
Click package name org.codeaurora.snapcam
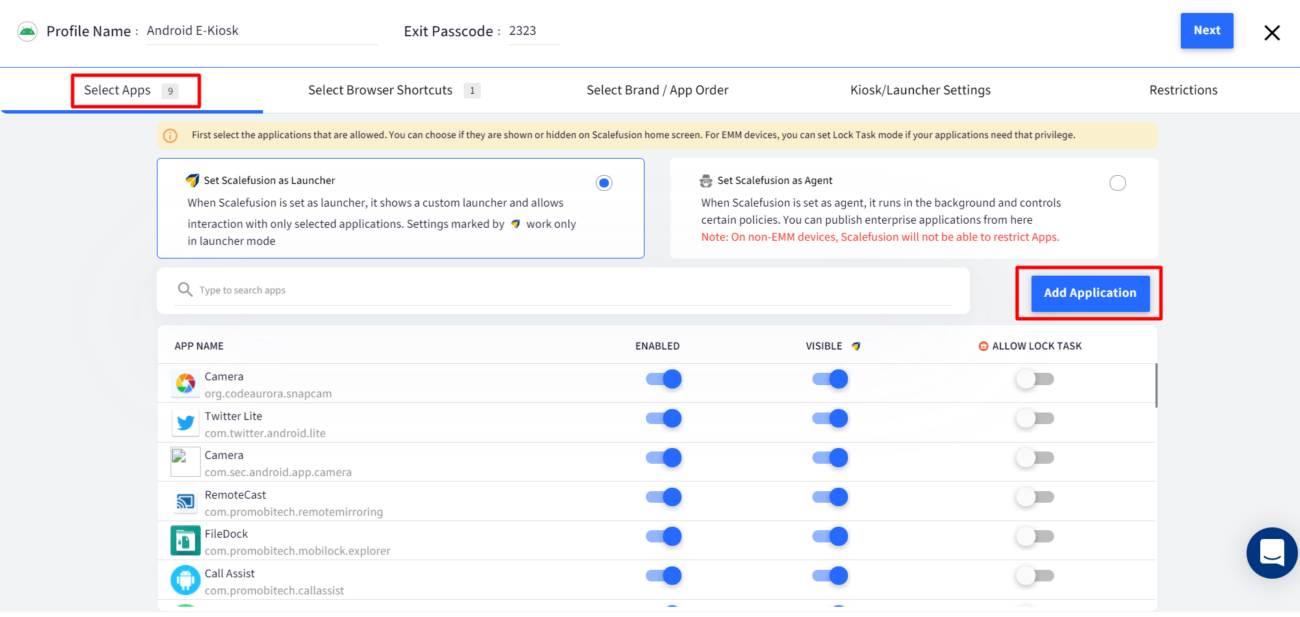coord(268,394)
